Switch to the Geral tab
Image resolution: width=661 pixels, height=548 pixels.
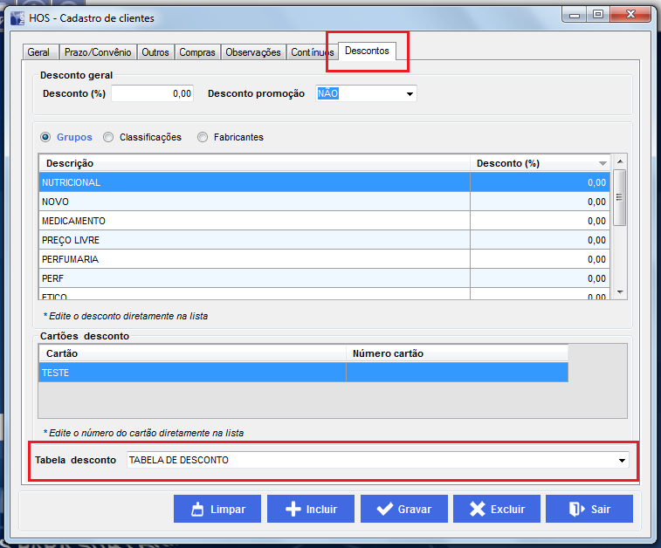click(x=38, y=52)
